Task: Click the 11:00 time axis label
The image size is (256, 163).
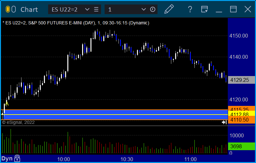Action: pyautogui.click(x=190, y=159)
